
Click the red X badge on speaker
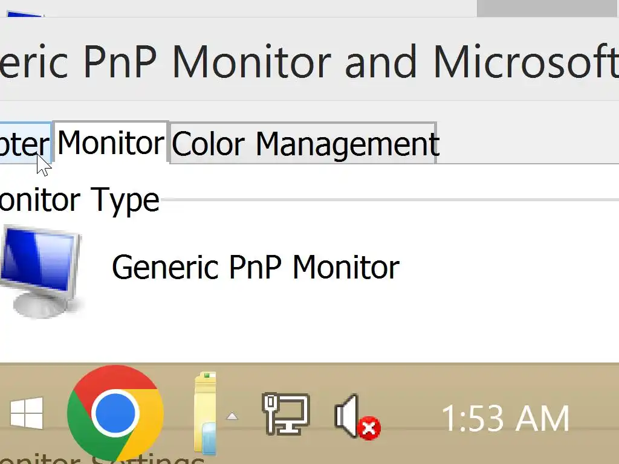click(x=369, y=429)
